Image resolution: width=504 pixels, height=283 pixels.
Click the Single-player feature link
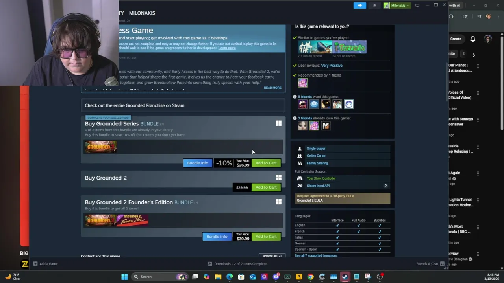(316, 149)
